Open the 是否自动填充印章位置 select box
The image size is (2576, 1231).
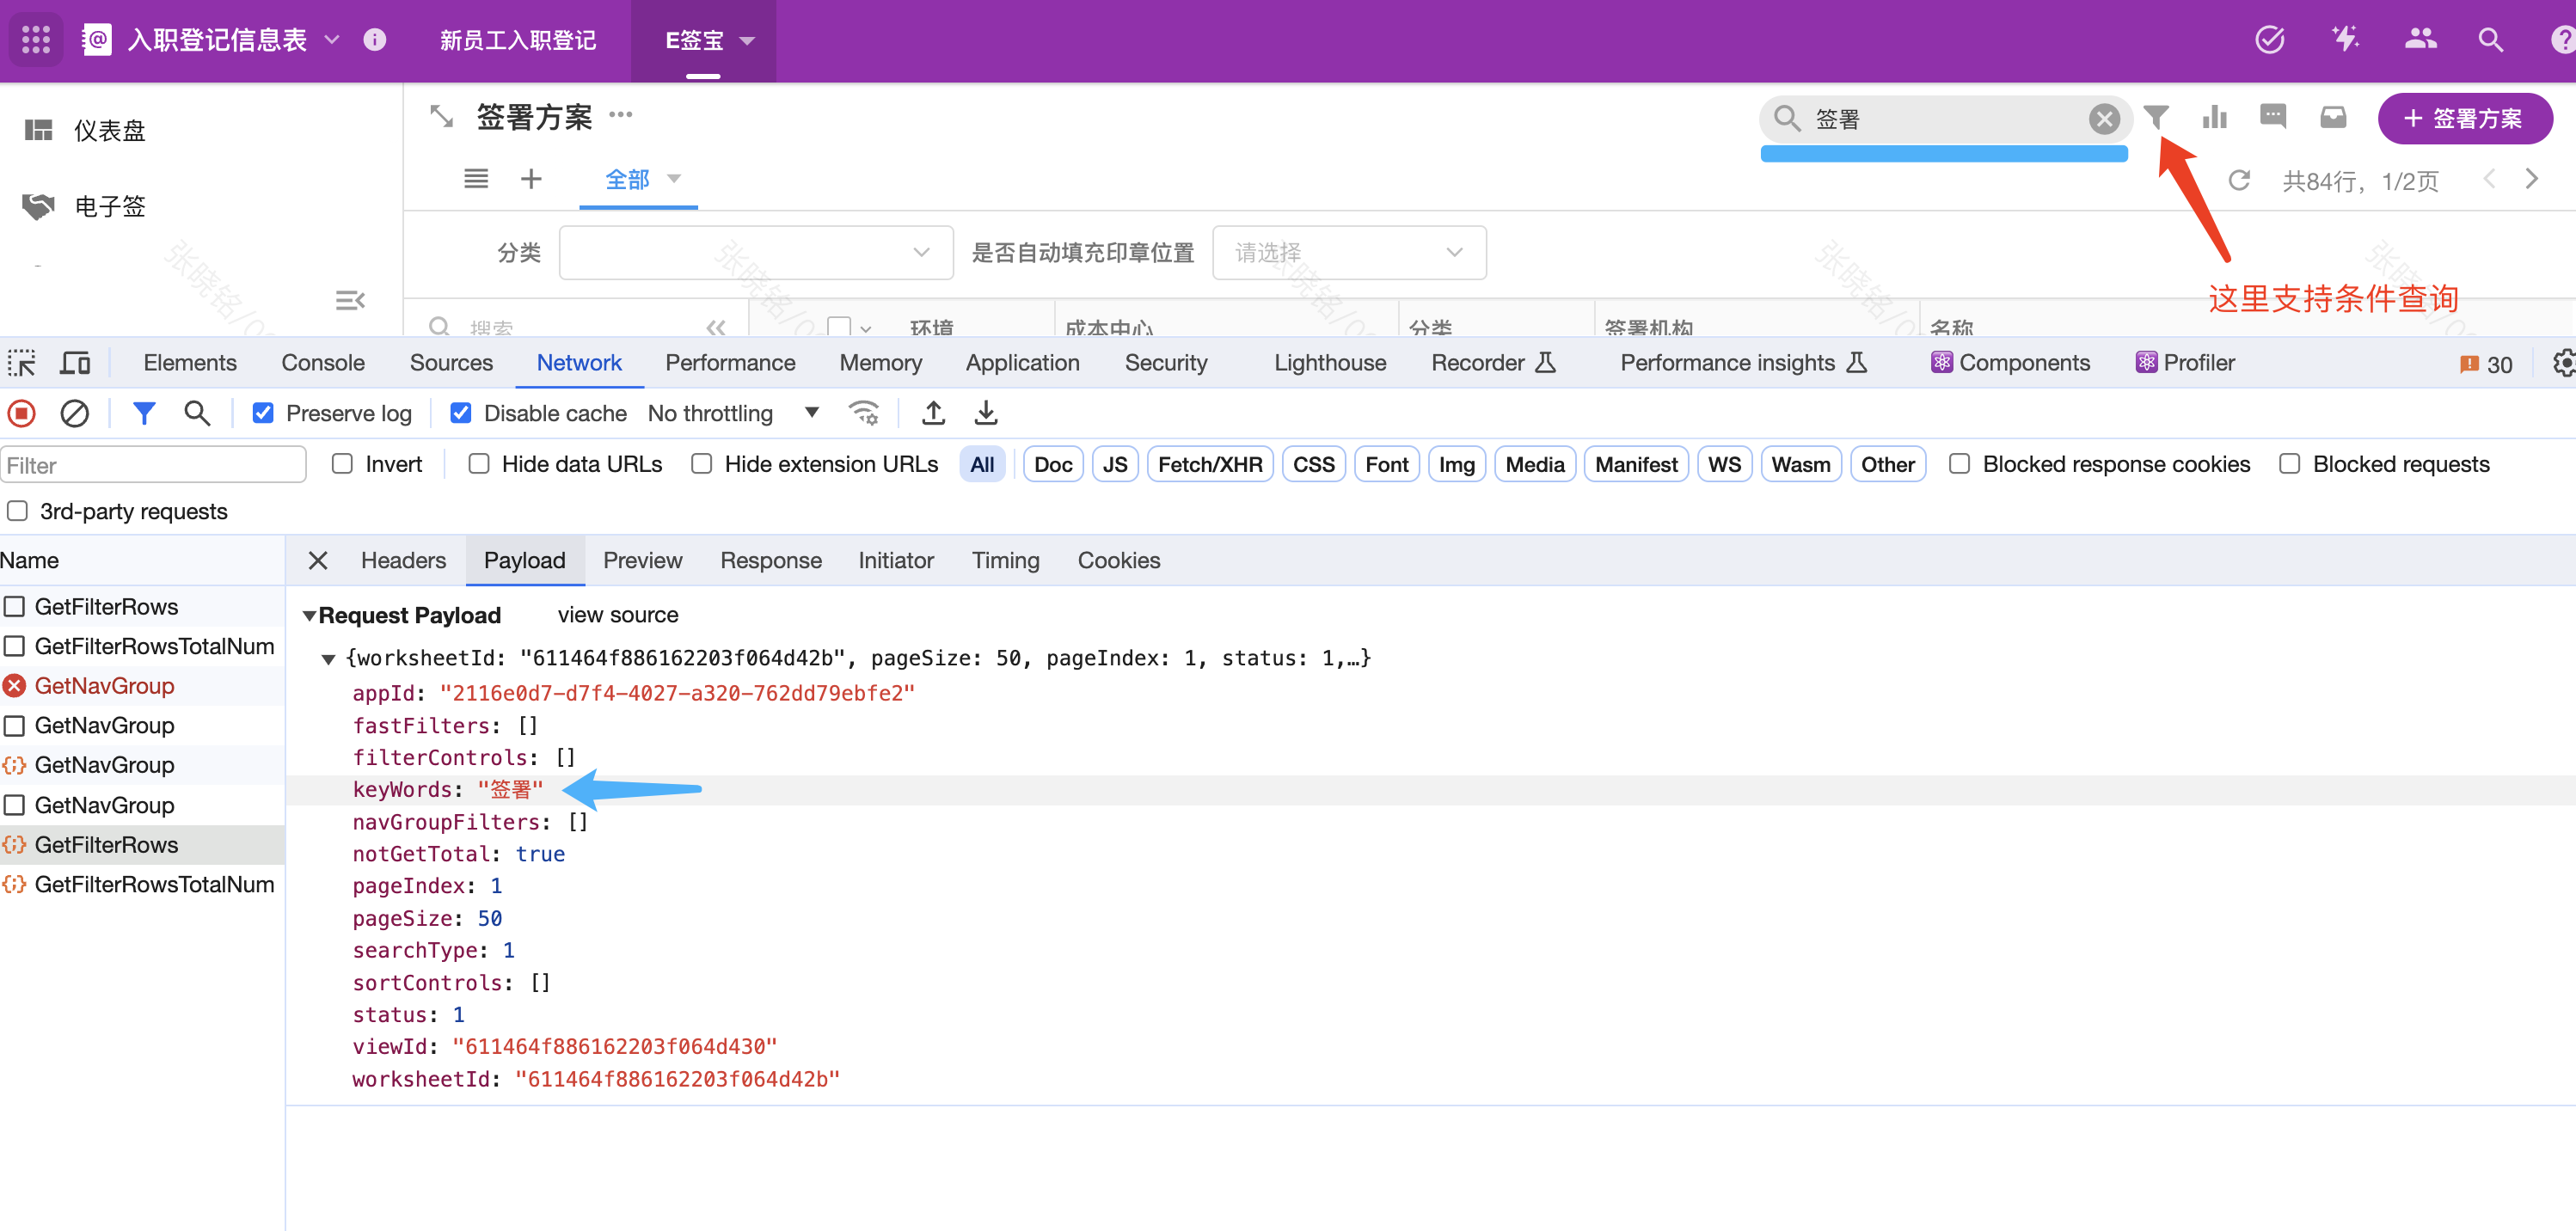[1348, 252]
